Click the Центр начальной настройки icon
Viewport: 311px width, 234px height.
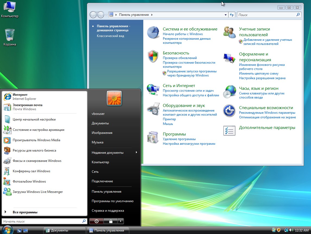click(7, 119)
